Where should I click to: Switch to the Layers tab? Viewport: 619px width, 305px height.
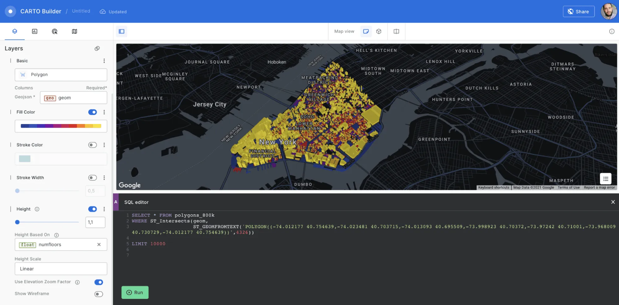pyautogui.click(x=14, y=31)
